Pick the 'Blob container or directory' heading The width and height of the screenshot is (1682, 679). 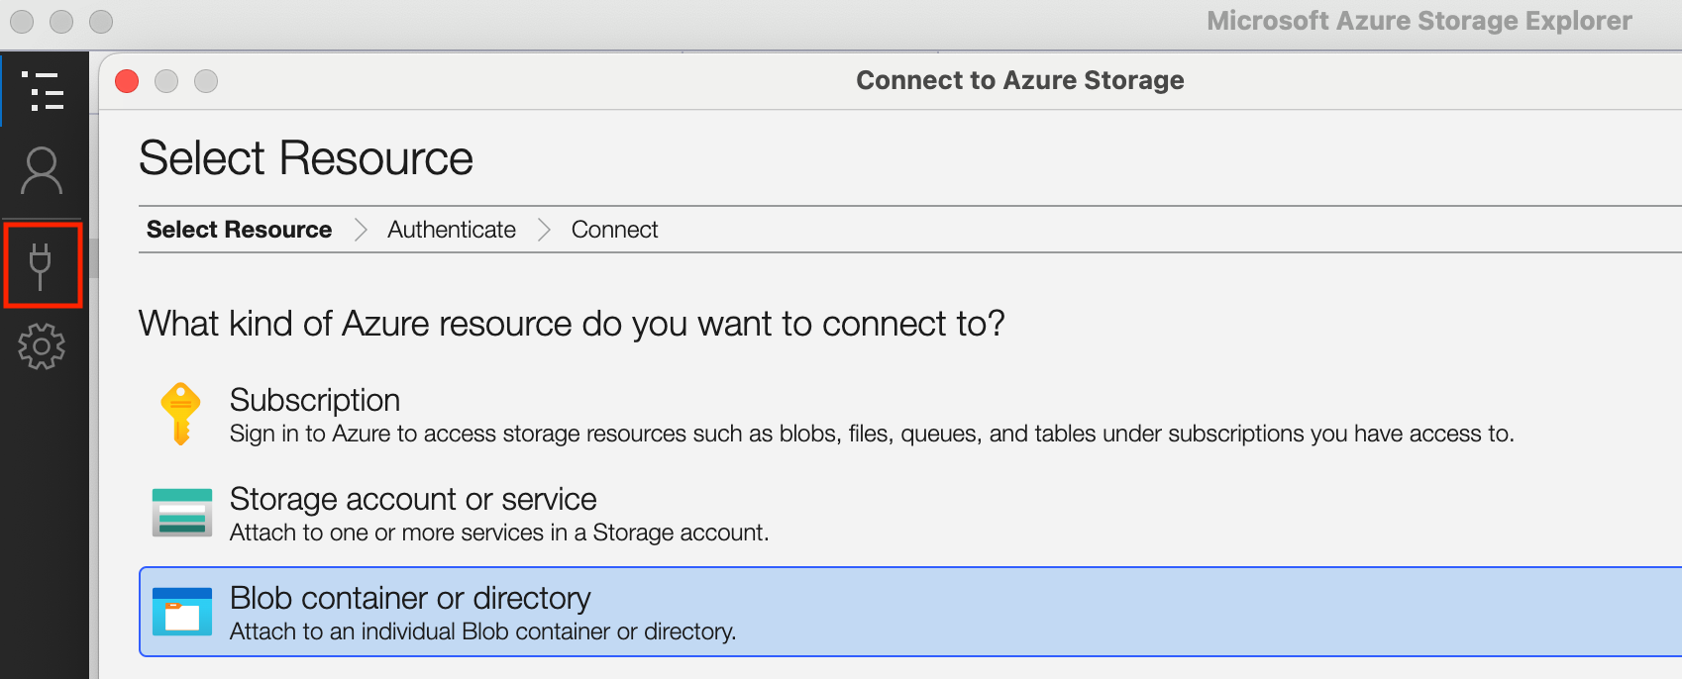410,598
